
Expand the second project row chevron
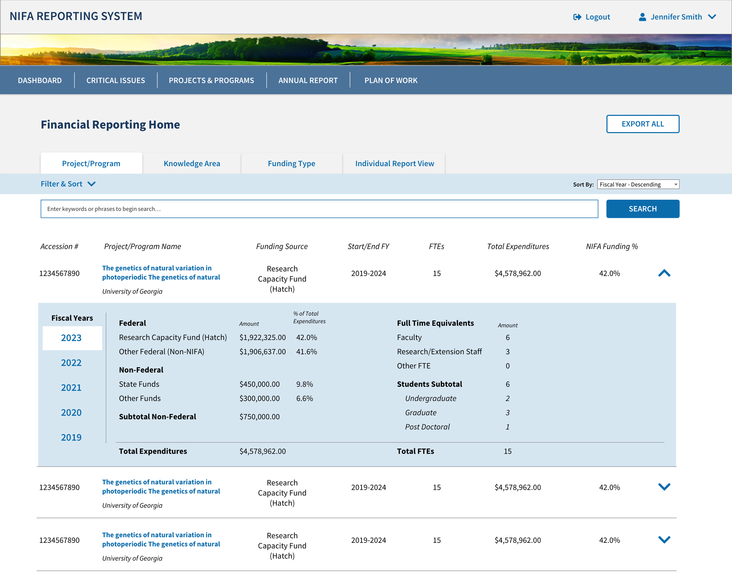(664, 487)
